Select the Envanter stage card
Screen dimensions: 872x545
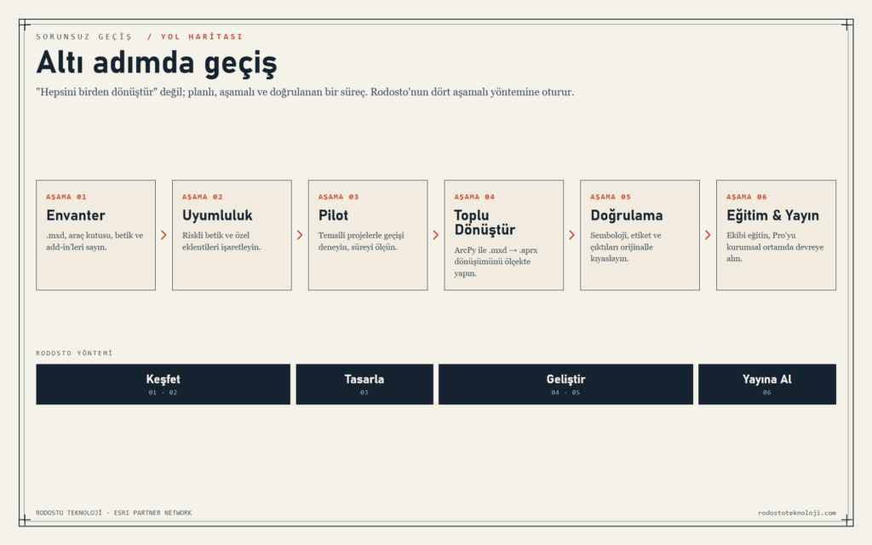point(95,235)
